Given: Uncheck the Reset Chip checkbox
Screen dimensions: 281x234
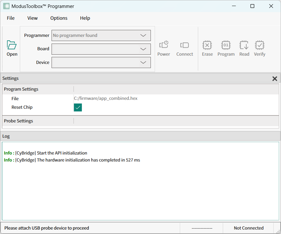Looking at the screenshot, I should (x=78, y=107).
